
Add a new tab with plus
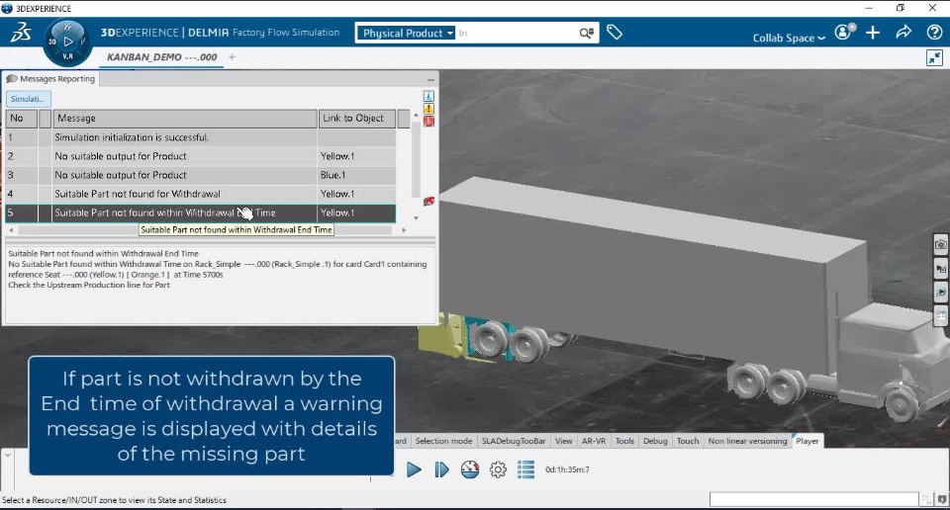232,57
